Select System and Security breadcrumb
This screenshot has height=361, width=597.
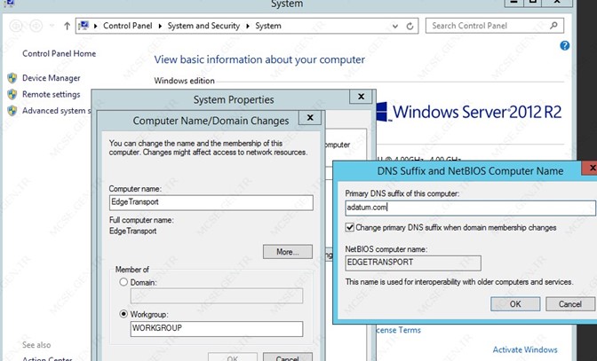203,26
